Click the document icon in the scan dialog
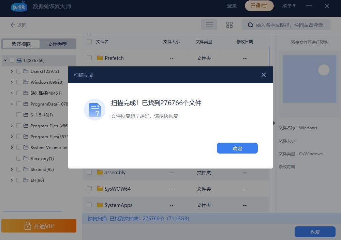The width and height of the screenshot is (341, 240). coord(94,110)
